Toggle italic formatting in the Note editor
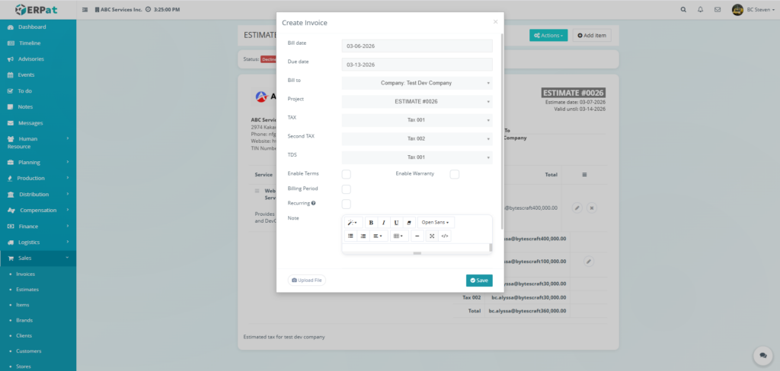 click(x=384, y=223)
